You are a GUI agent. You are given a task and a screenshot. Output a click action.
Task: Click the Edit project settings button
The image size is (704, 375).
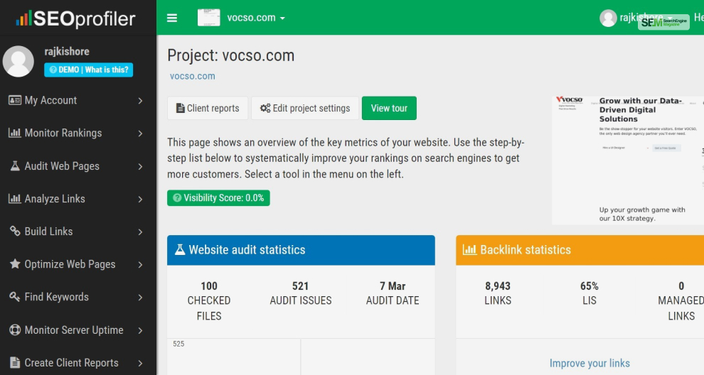click(305, 108)
